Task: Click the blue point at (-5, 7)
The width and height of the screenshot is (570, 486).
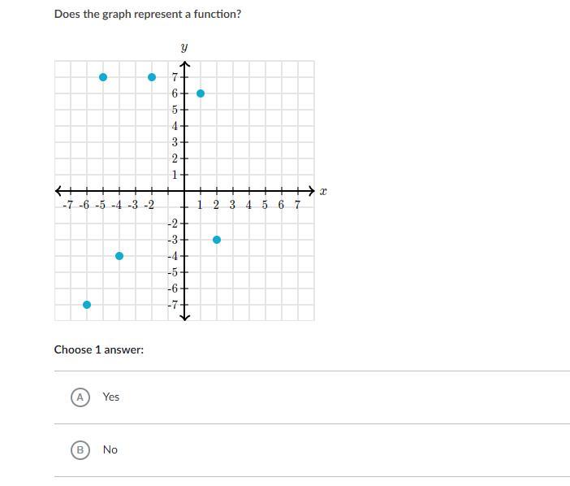Action: click(103, 77)
